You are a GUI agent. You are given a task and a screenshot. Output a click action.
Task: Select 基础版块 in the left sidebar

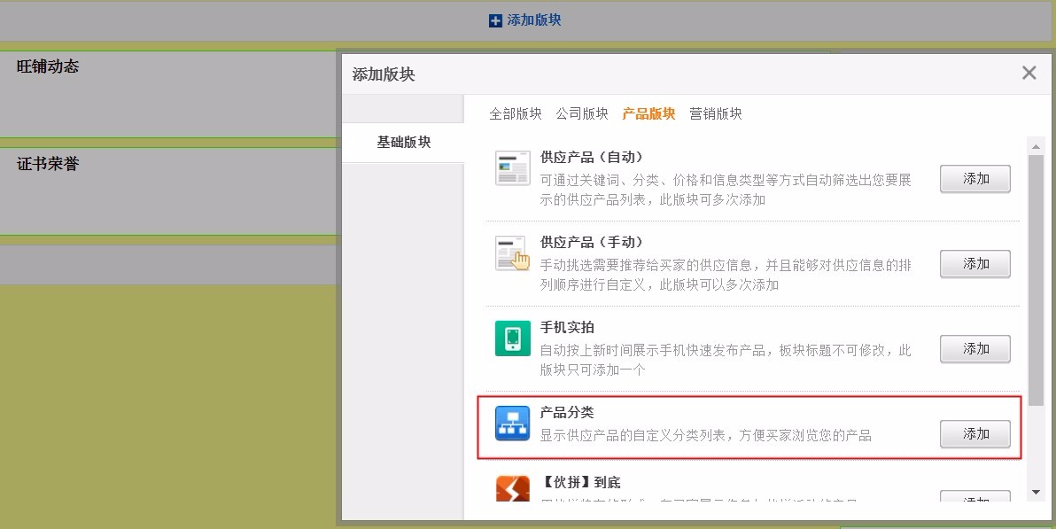[x=403, y=142]
